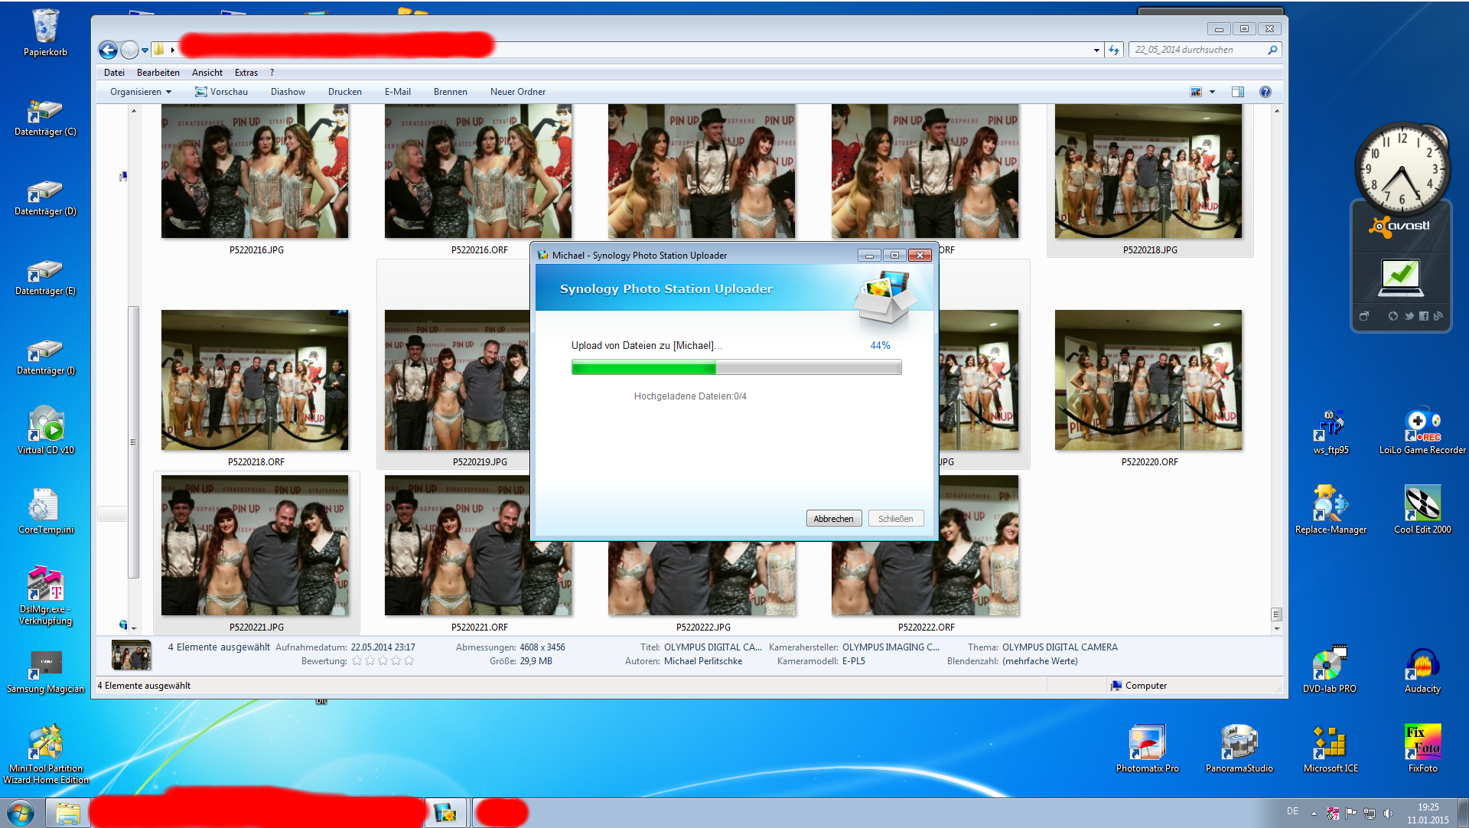Click the Explorer back navigation arrow
Screen dimensions: 1469x828
[x=108, y=51]
